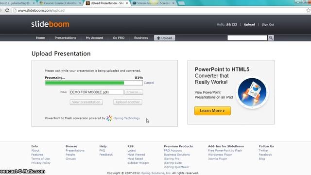This screenshot has width=311, height=175.
Task: Click the browser reload icon
Action: tap(7, 10)
